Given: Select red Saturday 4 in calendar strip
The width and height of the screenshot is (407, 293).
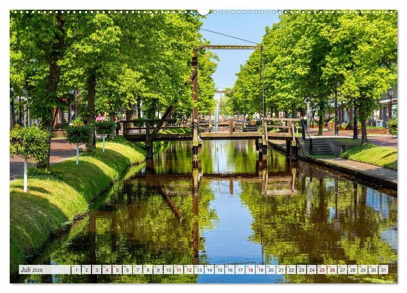Looking at the screenshot, I should coord(107,270).
